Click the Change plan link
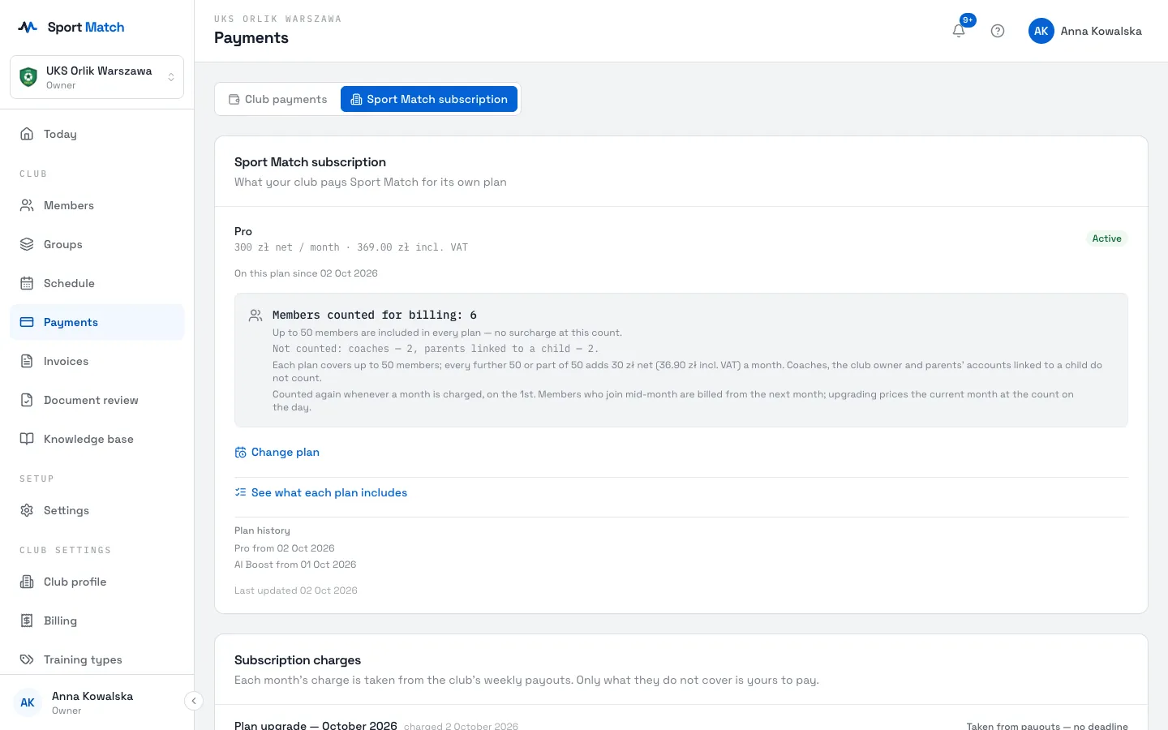Viewport: 1168px width, 730px height. point(277,452)
